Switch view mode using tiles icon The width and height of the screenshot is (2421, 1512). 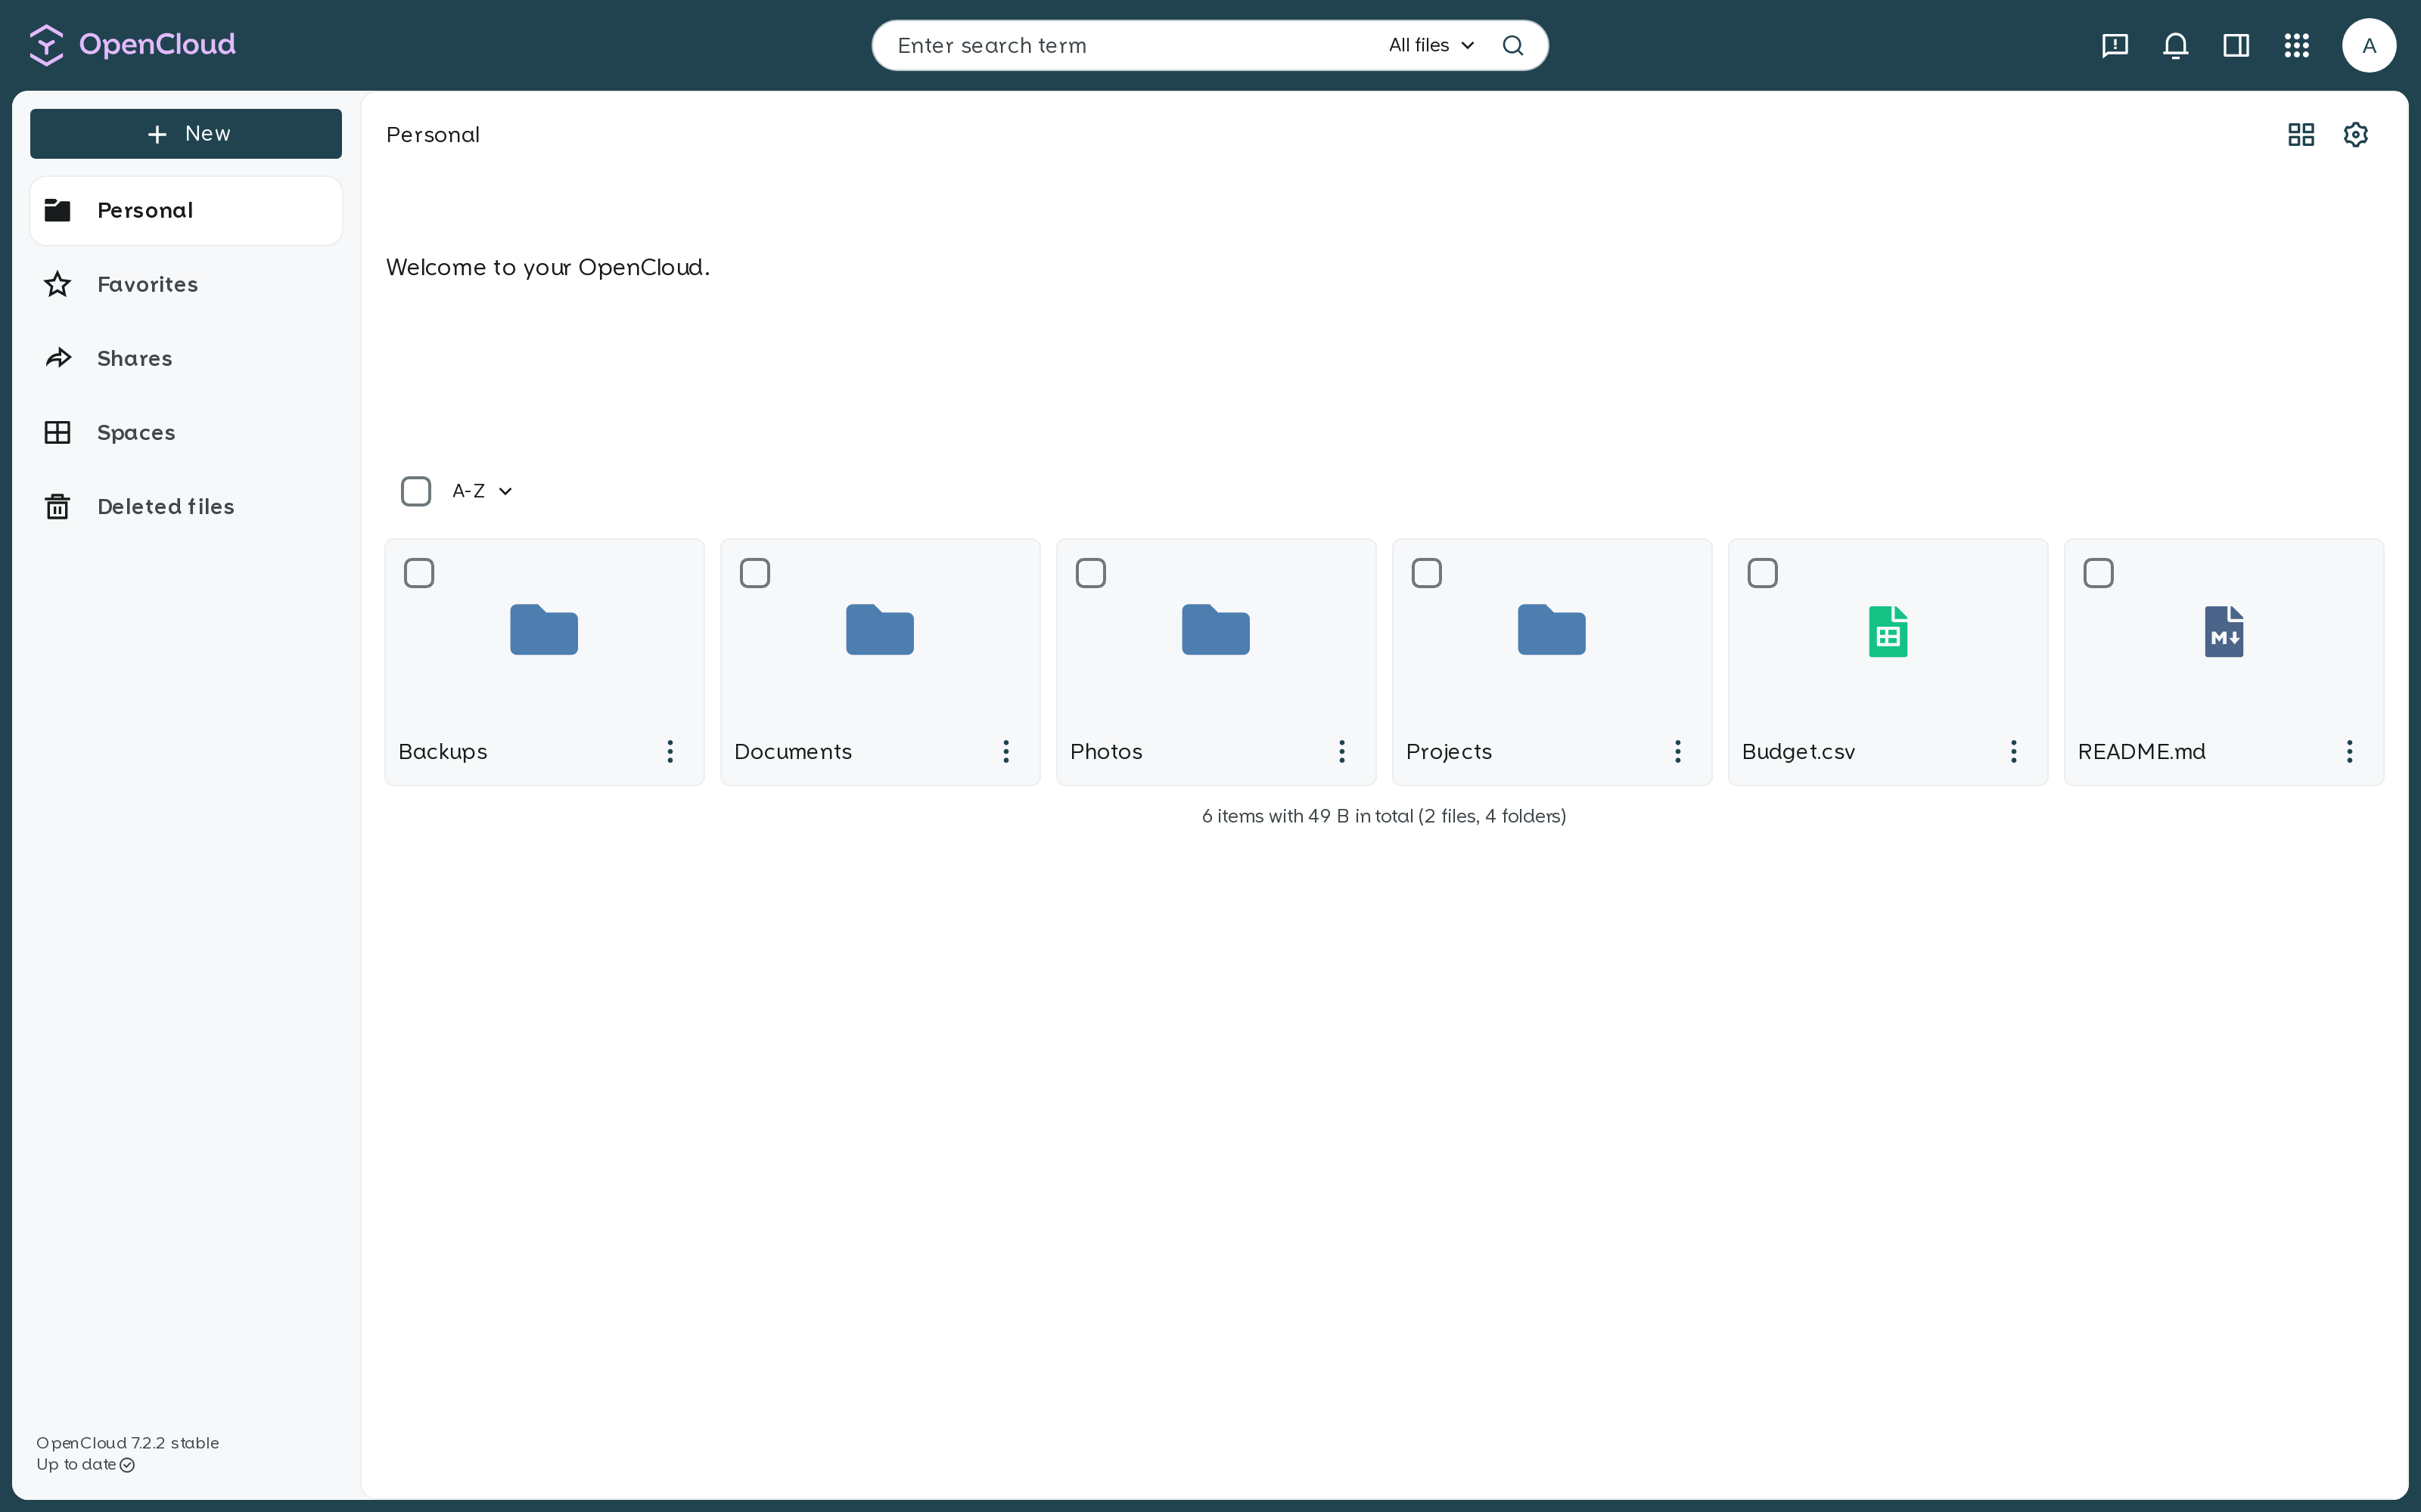click(2301, 134)
